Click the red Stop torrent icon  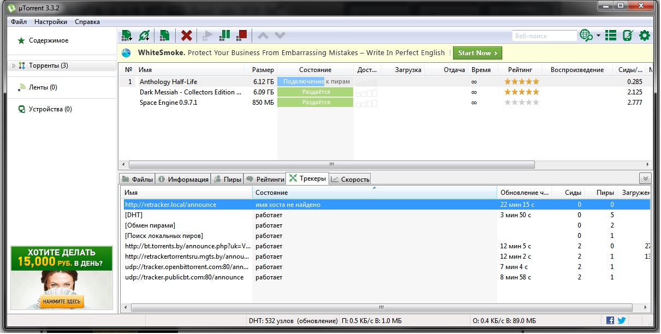click(242, 35)
